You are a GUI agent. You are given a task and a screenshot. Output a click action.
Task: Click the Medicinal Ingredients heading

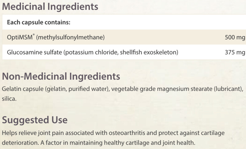tap(50, 7)
